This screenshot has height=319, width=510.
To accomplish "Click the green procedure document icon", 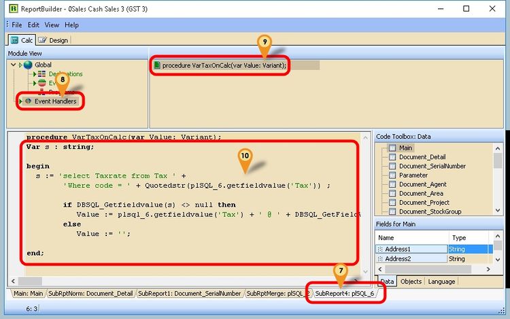I will click(157, 65).
